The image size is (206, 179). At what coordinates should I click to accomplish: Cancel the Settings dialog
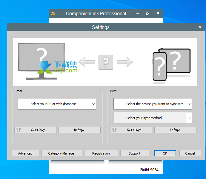click(x=190, y=153)
